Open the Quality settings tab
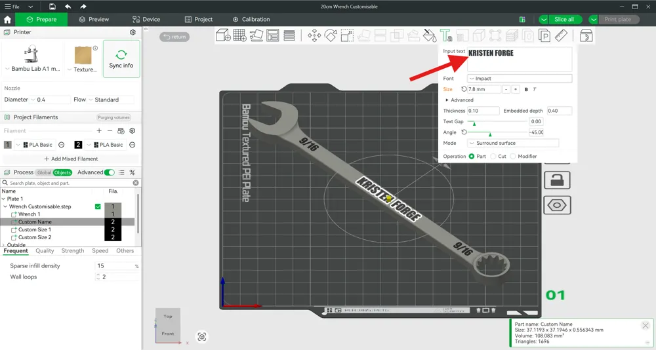Image resolution: width=656 pixels, height=350 pixels. 45,251
